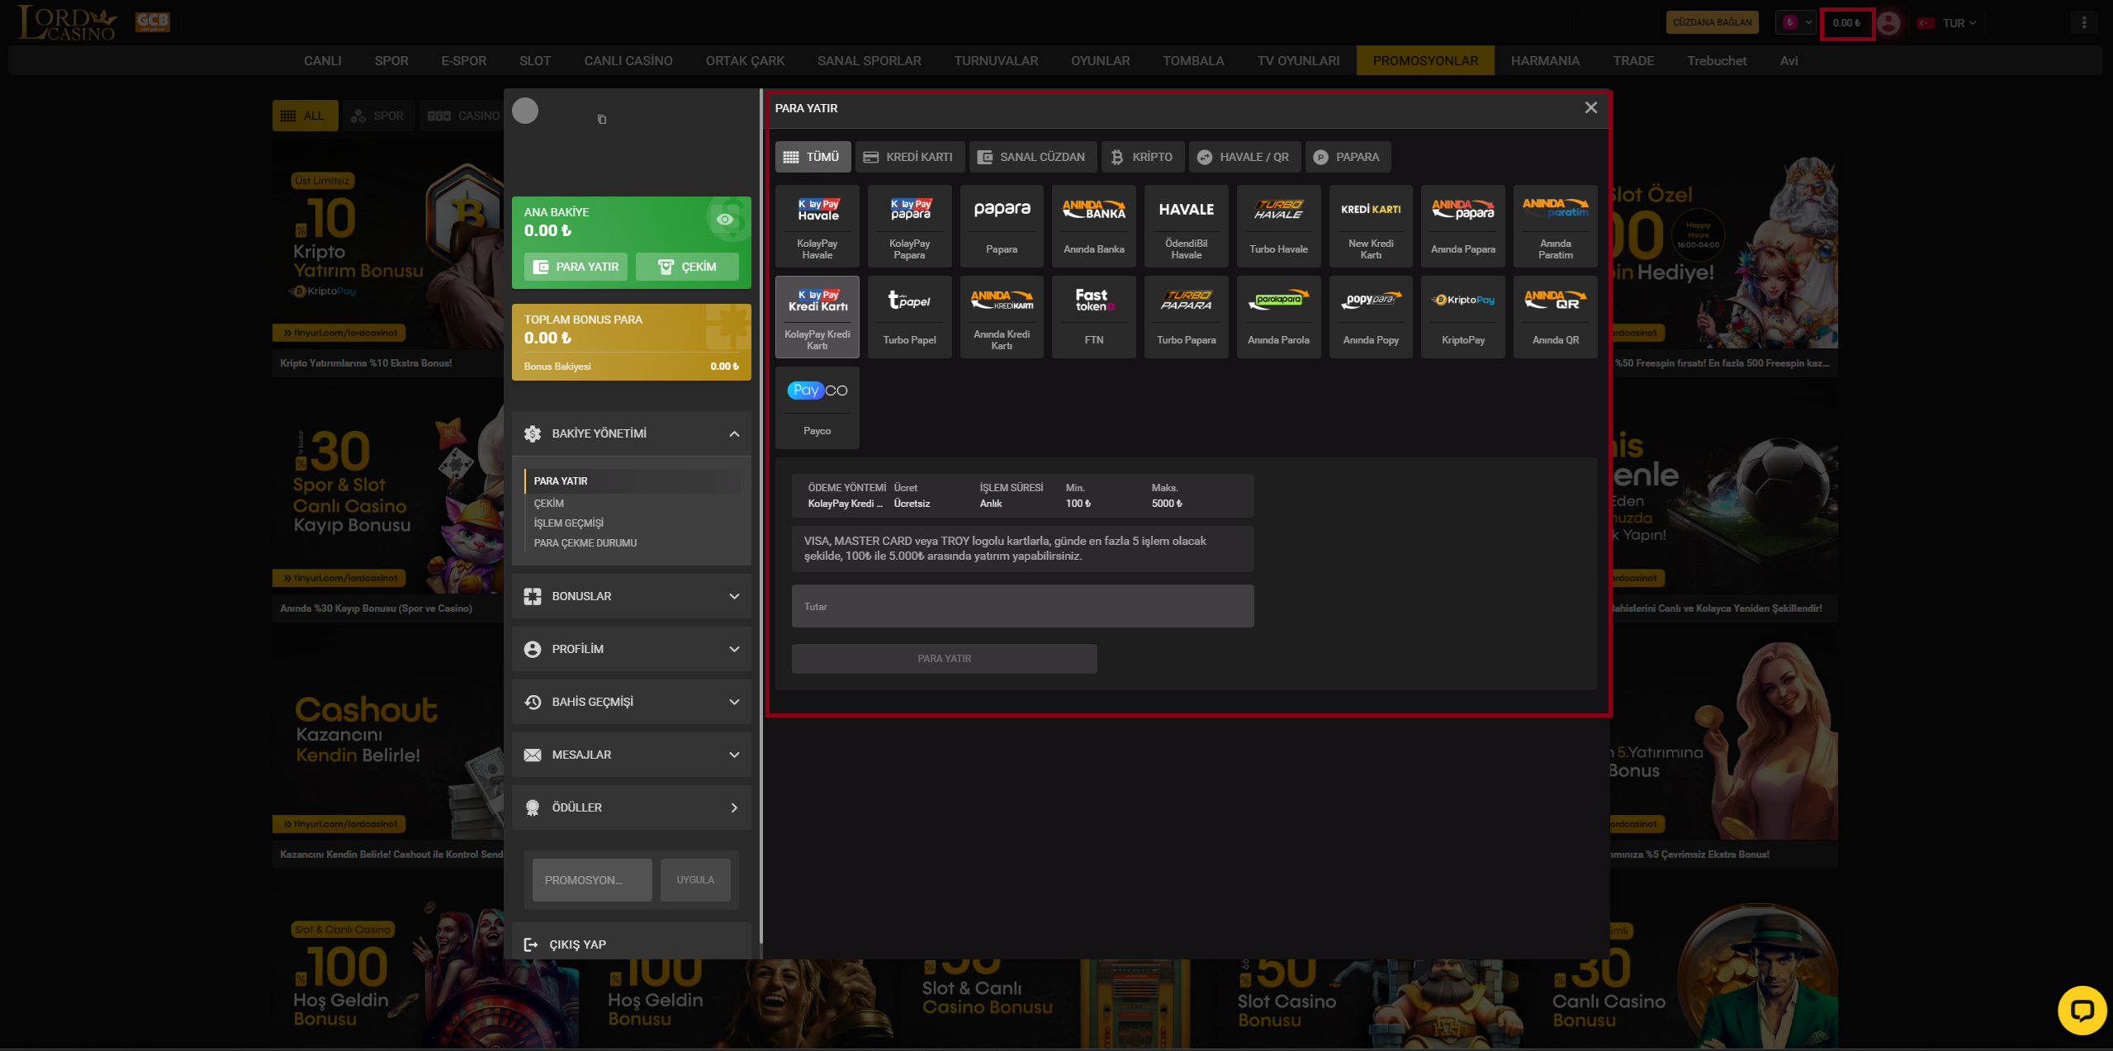Viewport: 2113px width, 1051px height.
Task: Choose Anında Paratim payment tile
Action: coord(1556,226)
